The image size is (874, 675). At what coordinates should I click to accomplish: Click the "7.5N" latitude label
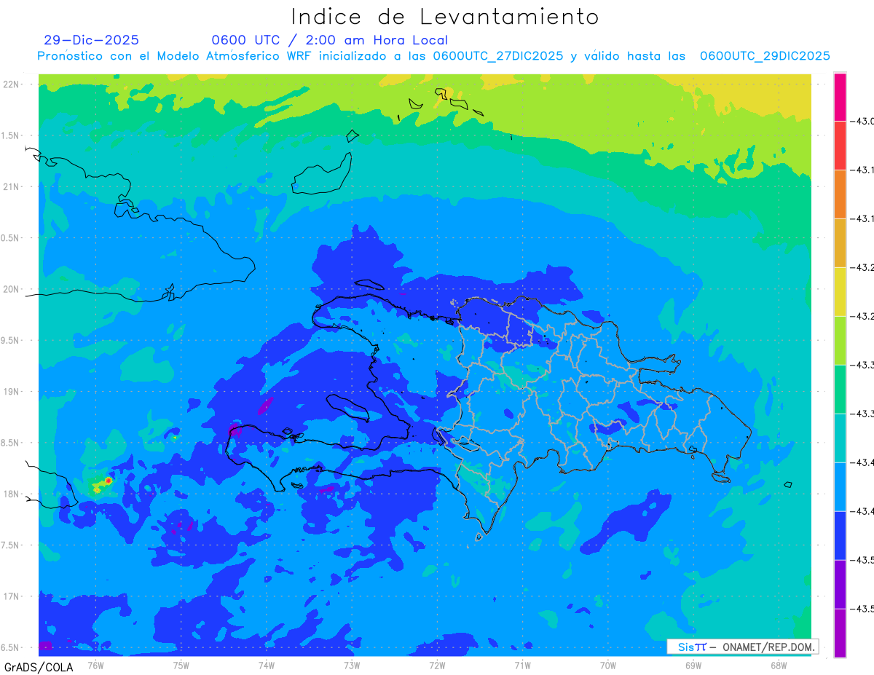pos(12,545)
